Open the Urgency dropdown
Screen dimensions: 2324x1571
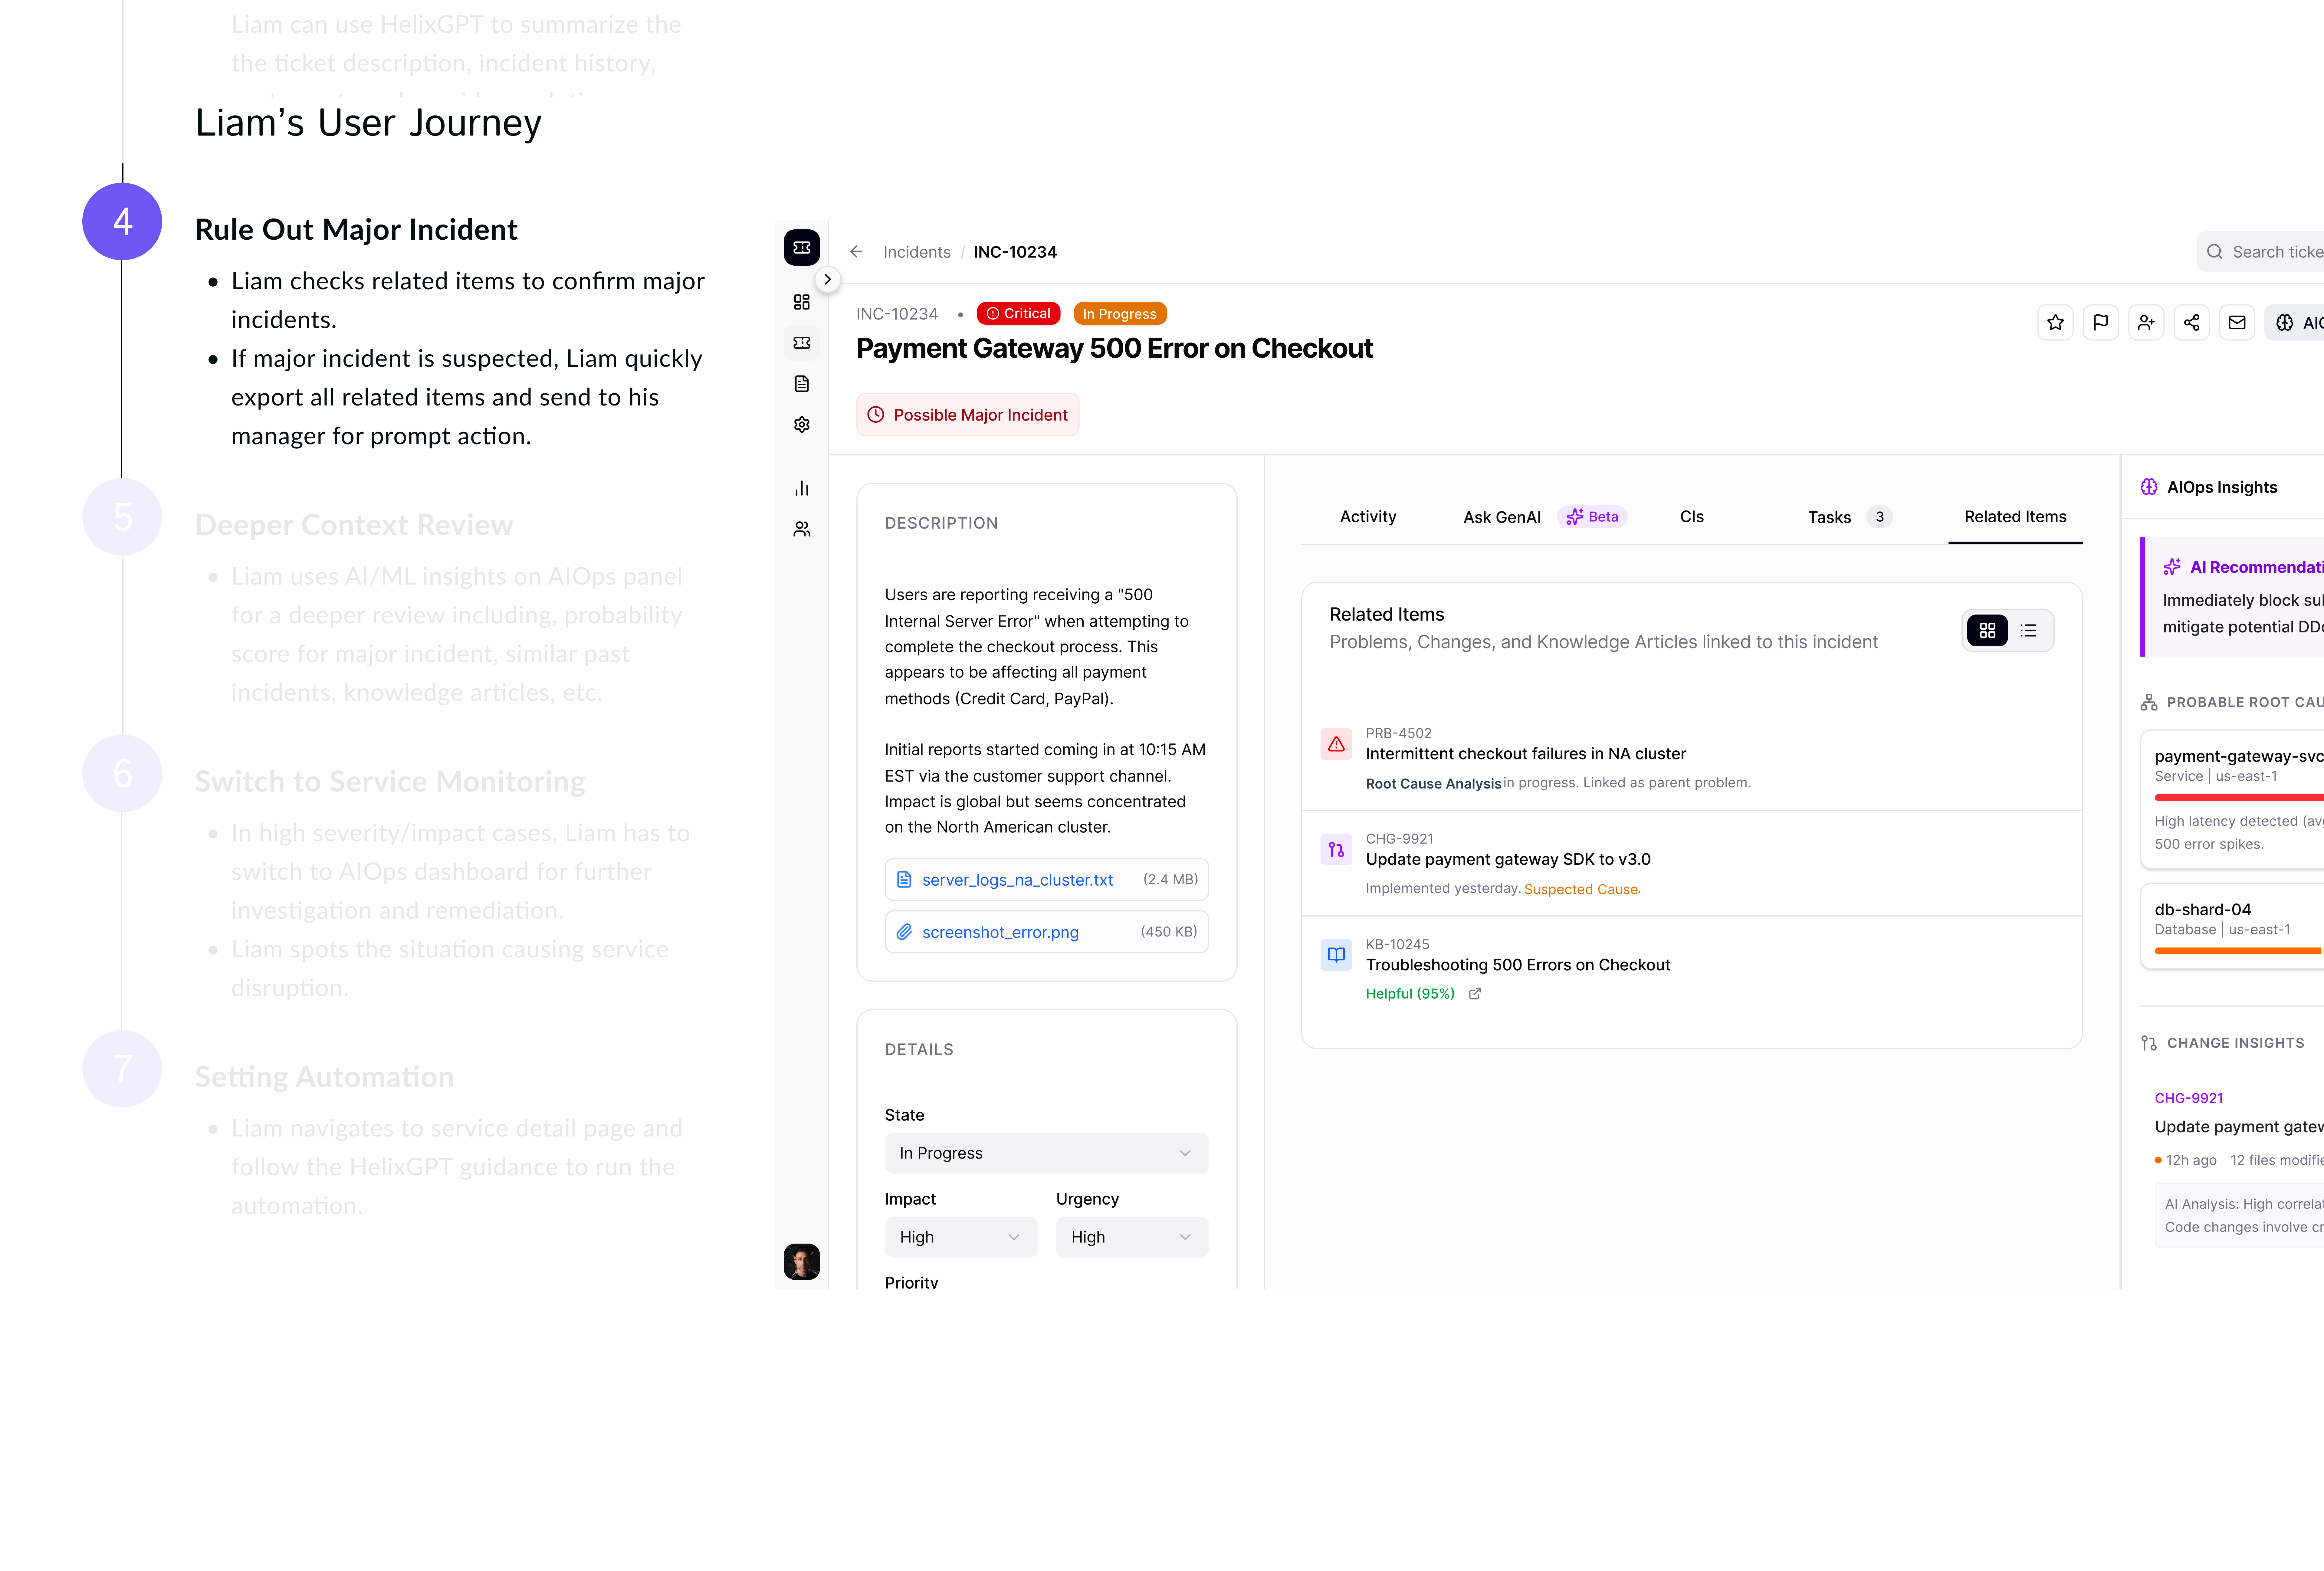tap(1131, 1237)
